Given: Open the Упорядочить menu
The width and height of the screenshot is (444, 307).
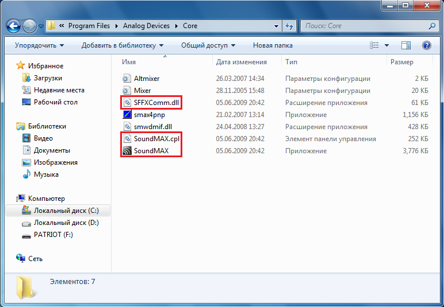Looking at the screenshot, I should [x=39, y=45].
